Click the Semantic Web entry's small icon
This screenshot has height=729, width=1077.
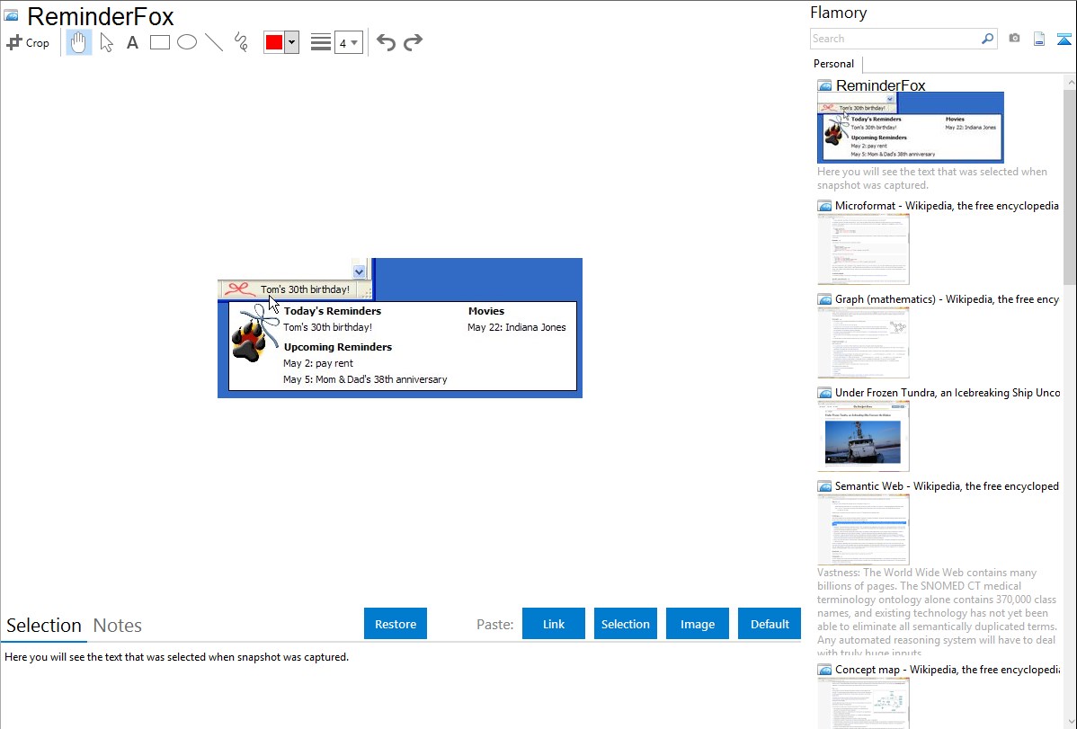pos(824,486)
